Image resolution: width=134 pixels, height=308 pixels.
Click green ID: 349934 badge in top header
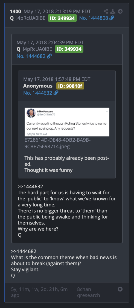(x=62, y=18)
